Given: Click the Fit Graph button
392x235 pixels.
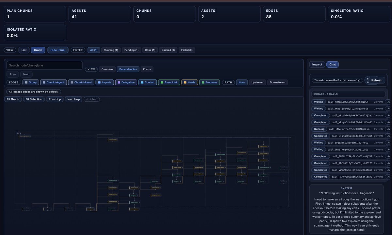Looking at the screenshot, I should click(x=13, y=99).
